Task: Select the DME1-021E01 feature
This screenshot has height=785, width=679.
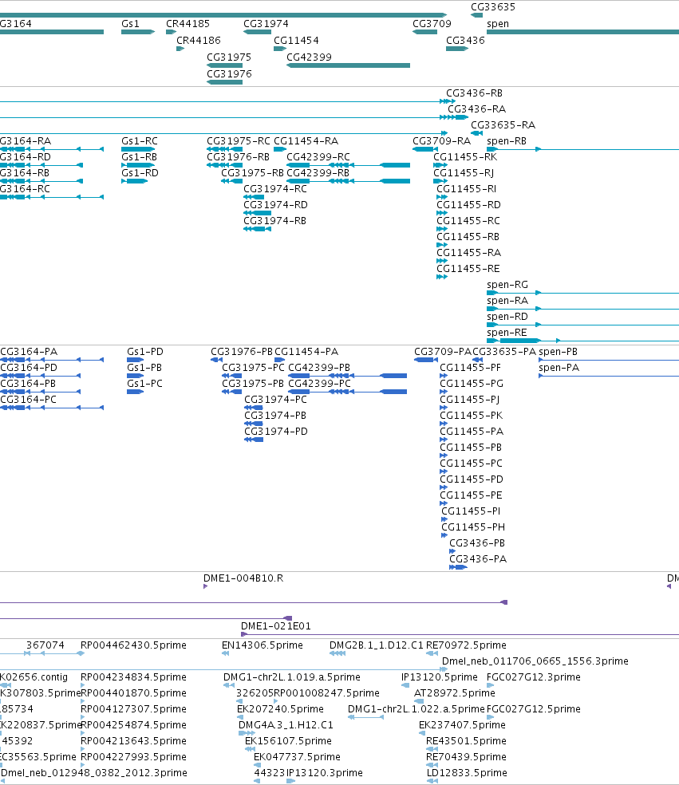Action: coord(276,626)
